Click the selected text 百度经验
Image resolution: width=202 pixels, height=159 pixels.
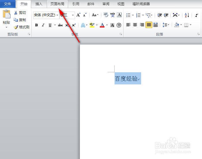pos(126,78)
